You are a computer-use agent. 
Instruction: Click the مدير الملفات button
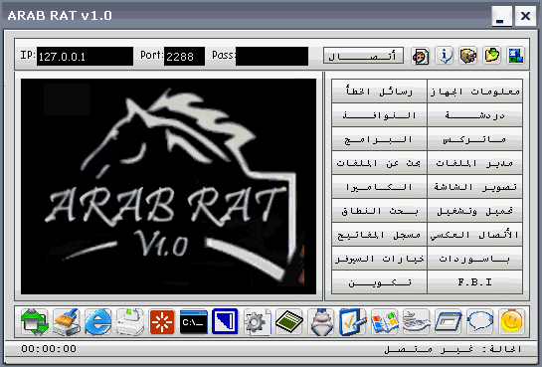pos(474,162)
